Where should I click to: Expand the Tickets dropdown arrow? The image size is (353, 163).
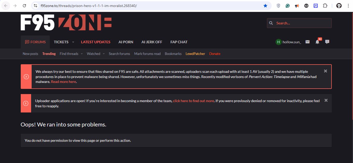(73, 42)
